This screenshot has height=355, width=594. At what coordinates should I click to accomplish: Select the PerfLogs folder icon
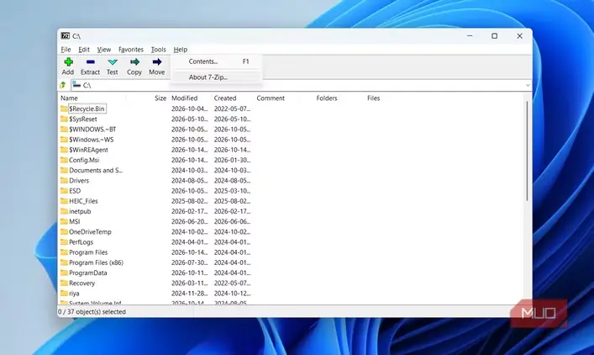point(64,242)
